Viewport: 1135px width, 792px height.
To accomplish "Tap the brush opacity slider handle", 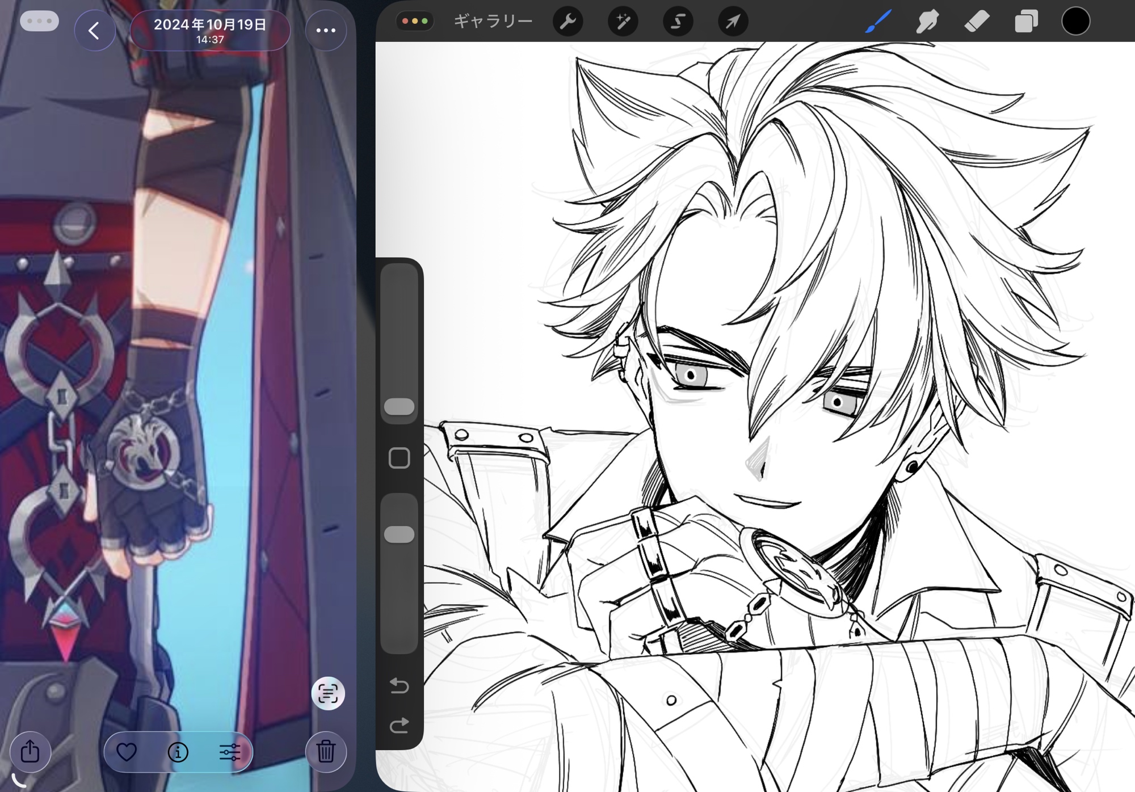I will pyautogui.click(x=399, y=534).
